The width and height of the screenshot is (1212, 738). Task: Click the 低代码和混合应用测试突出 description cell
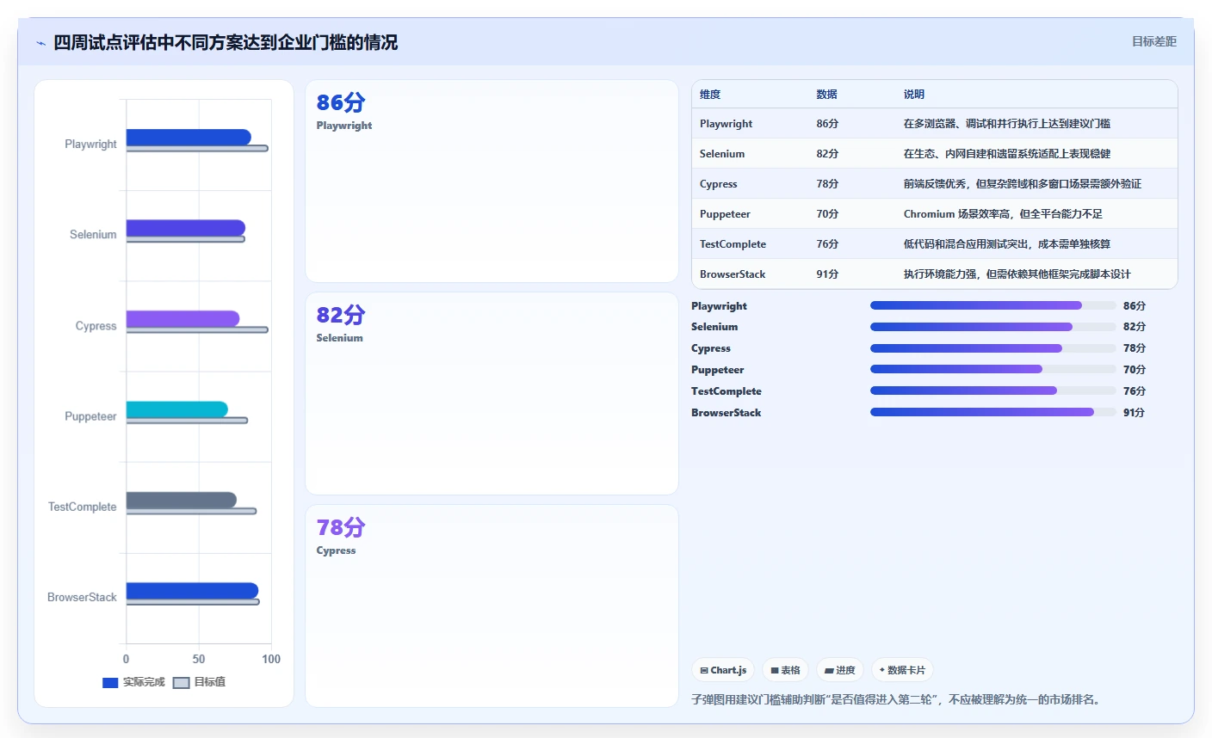[1007, 244]
